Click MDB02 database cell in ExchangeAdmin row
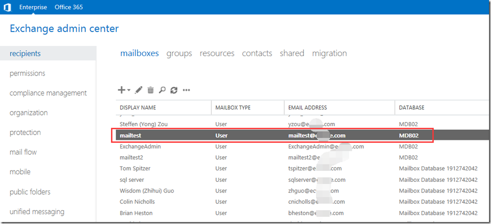The image size is (491, 224). pos(408,146)
